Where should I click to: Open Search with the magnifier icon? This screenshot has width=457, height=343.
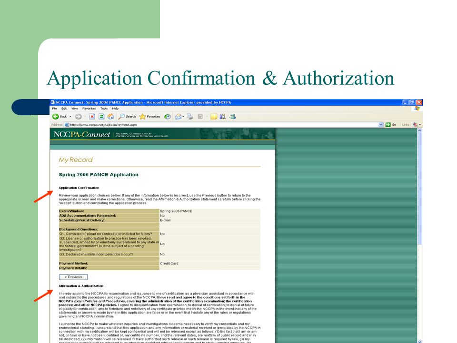(121, 117)
